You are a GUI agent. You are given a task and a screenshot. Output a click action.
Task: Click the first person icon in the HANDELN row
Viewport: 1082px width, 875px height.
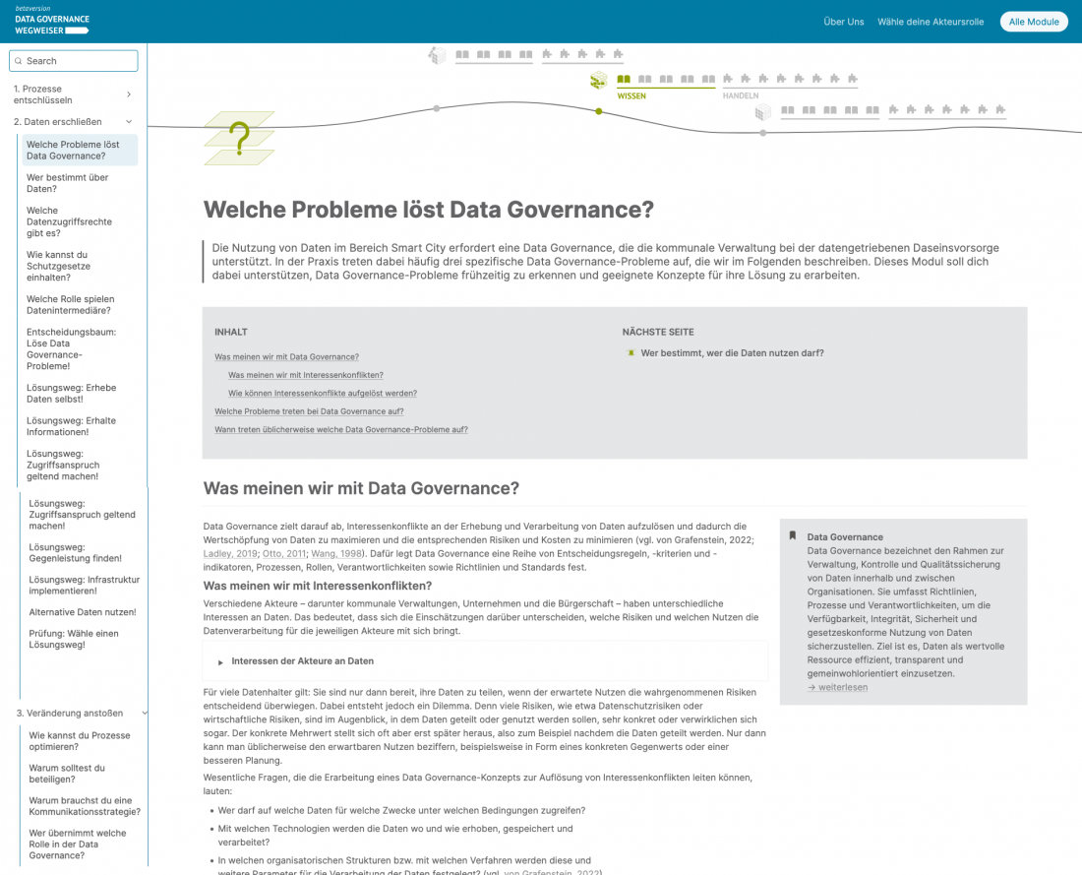[x=726, y=80]
